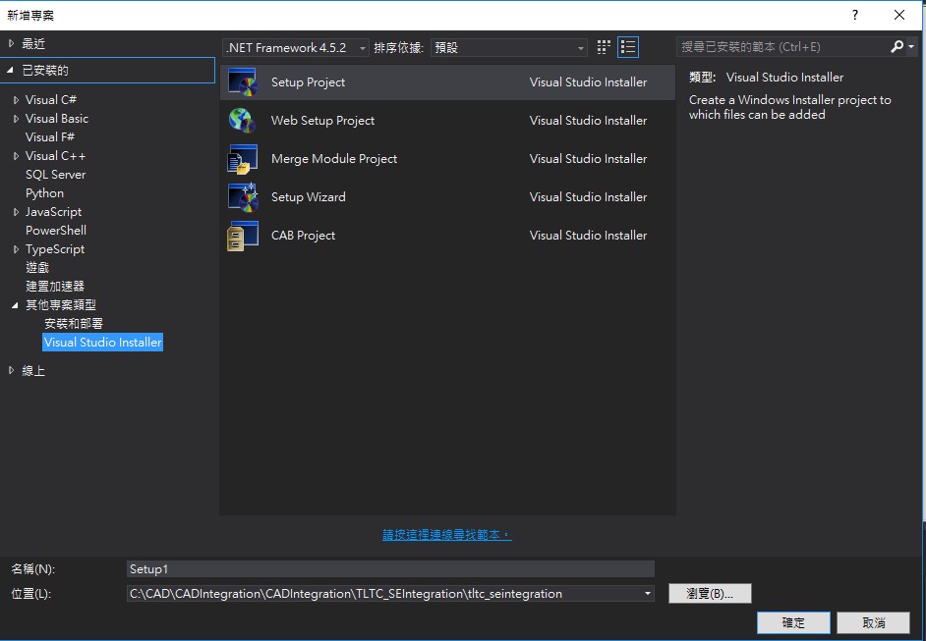Select PowerShell in the tree

tap(55, 231)
